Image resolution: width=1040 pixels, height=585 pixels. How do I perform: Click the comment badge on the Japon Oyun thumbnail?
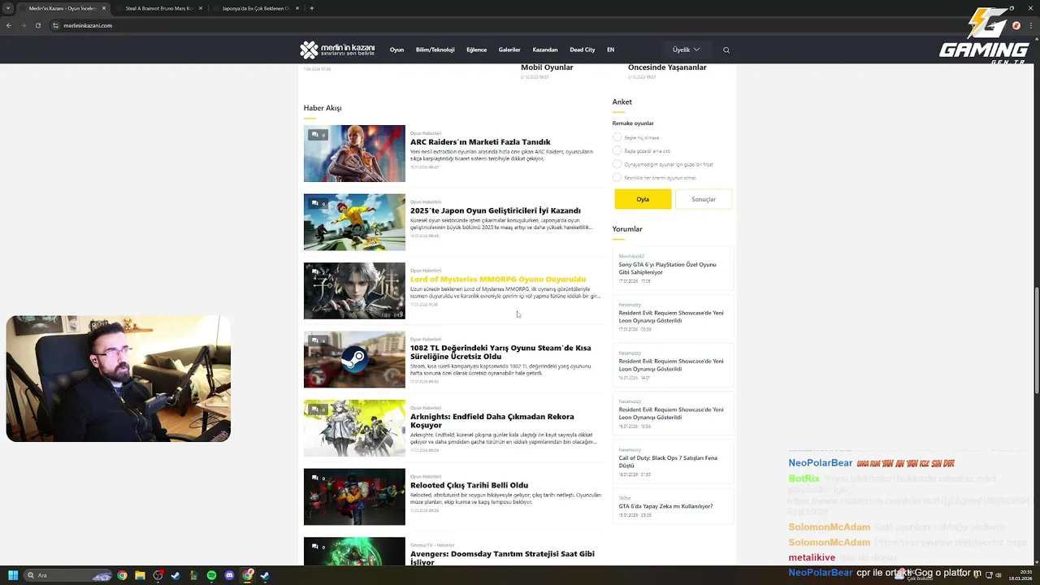(318, 204)
